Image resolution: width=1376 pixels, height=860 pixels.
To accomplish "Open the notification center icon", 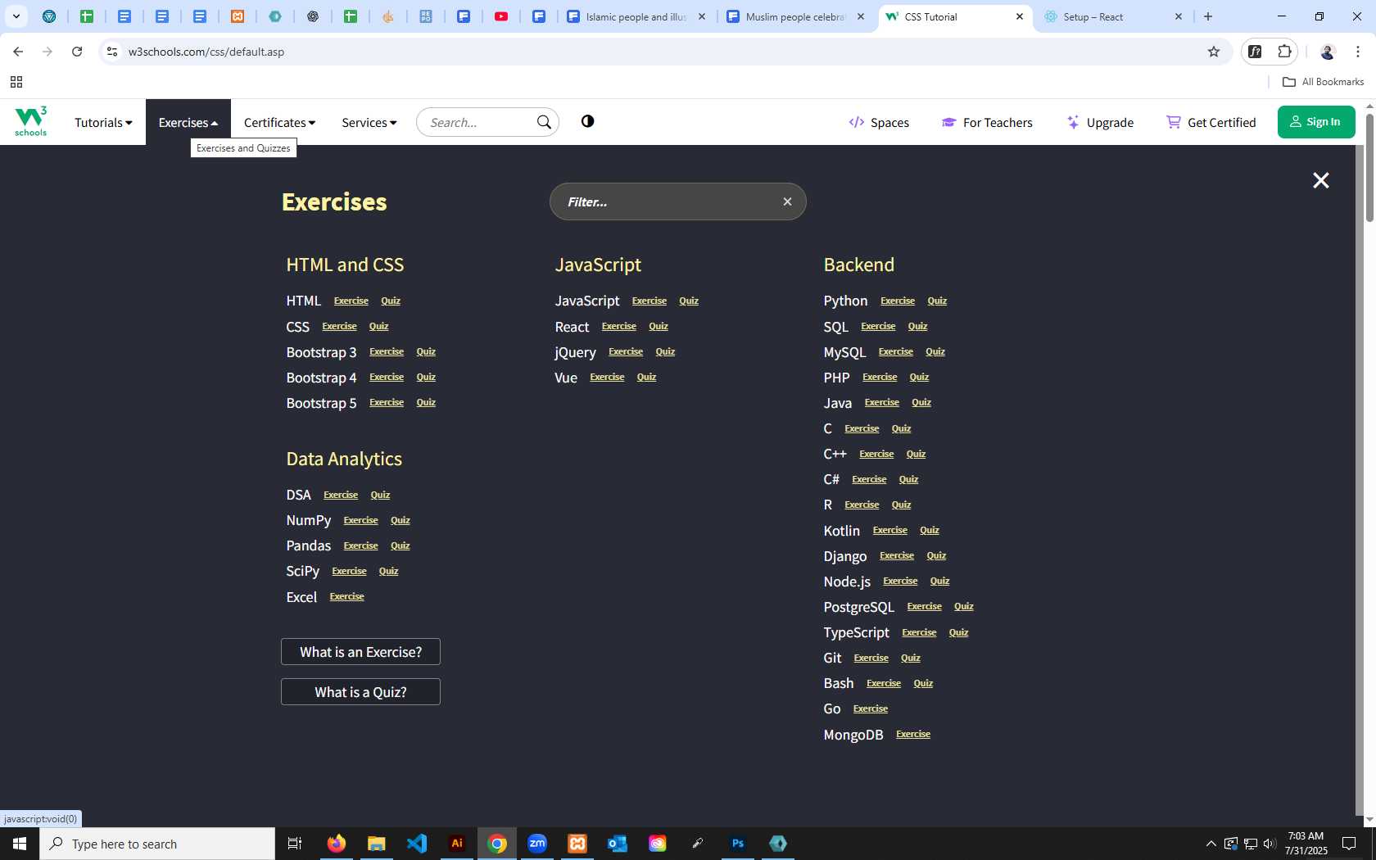I will point(1349,844).
